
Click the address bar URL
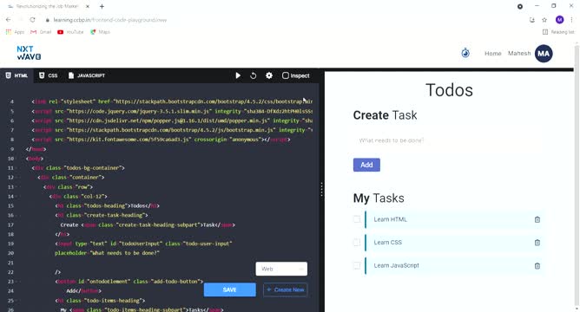pyautogui.click(x=110, y=20)
